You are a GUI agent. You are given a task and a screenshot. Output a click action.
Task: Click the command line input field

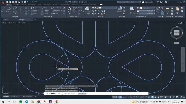coord(96,94)
